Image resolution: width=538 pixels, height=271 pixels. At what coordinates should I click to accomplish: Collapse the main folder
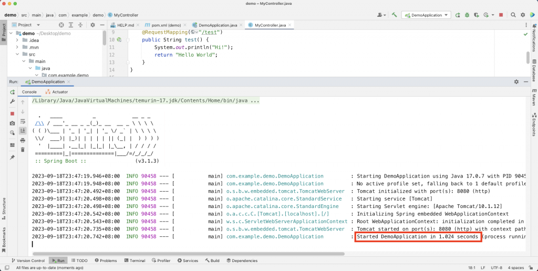pyautogui.click(x=24, y=61)
